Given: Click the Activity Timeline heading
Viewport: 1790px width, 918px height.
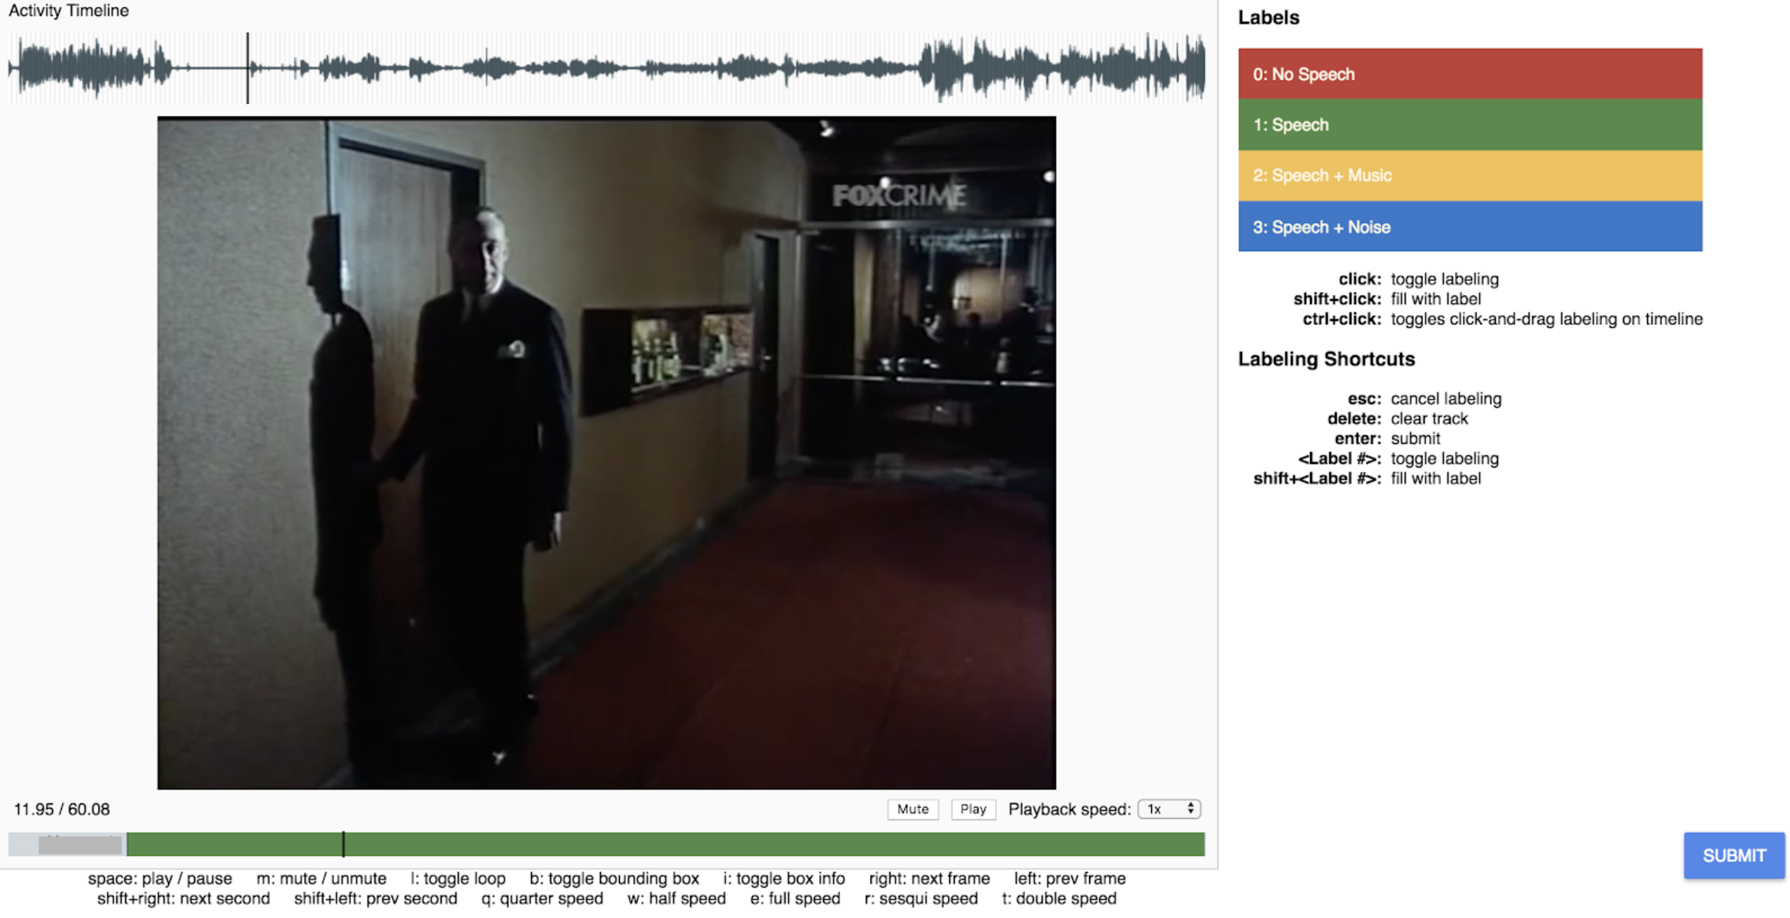Looking at the screenshot, I should (69, 11).
